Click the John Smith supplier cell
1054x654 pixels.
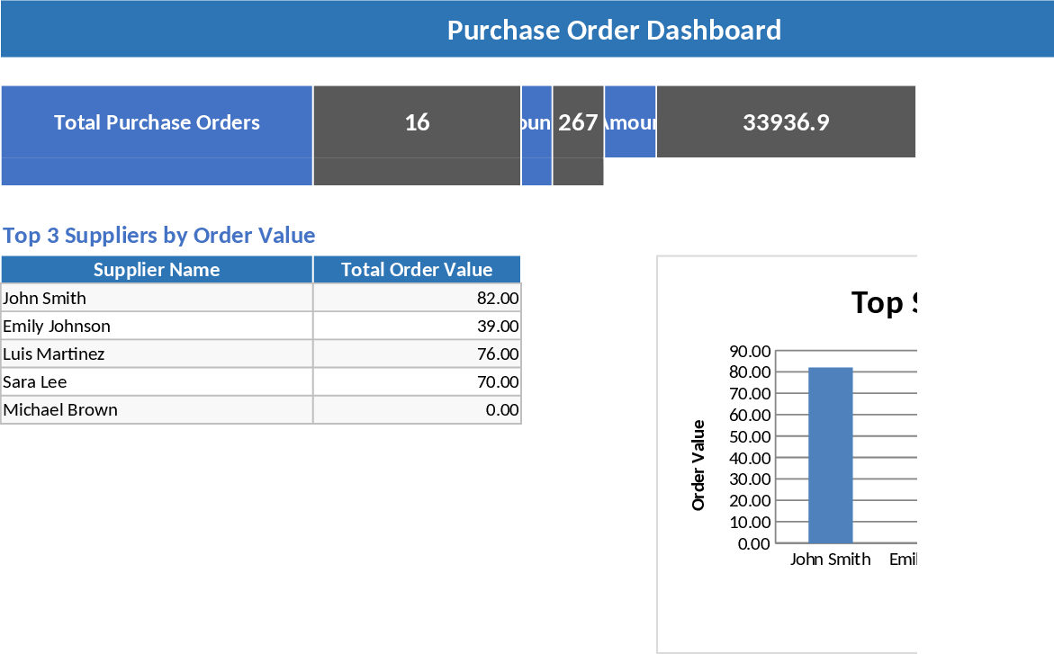157,299
